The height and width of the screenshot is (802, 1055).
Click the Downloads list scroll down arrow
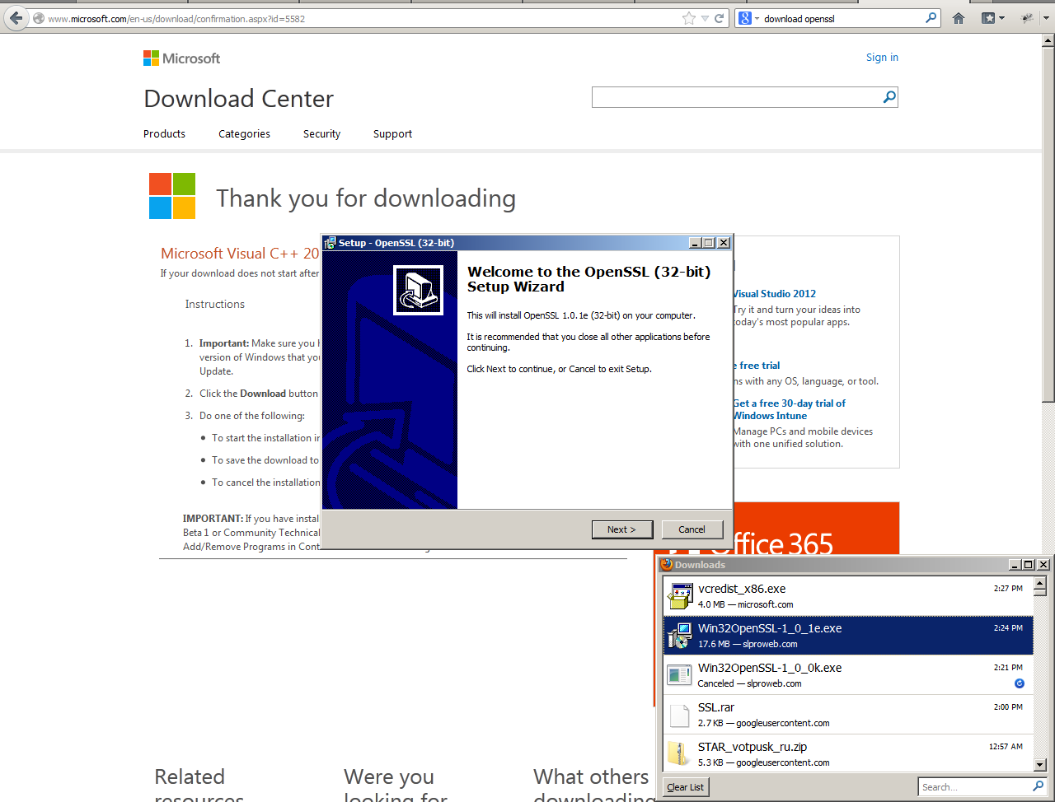[1040, 765]
